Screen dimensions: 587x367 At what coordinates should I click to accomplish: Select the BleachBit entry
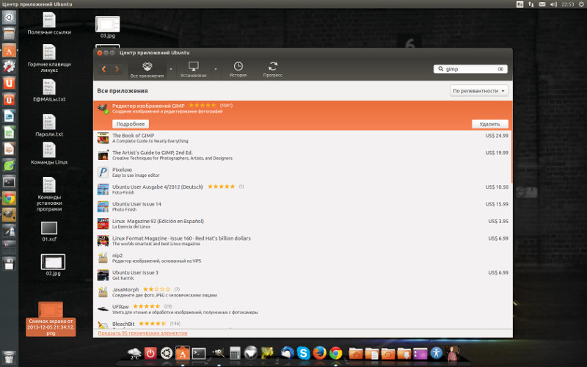[x=302, y=324]
